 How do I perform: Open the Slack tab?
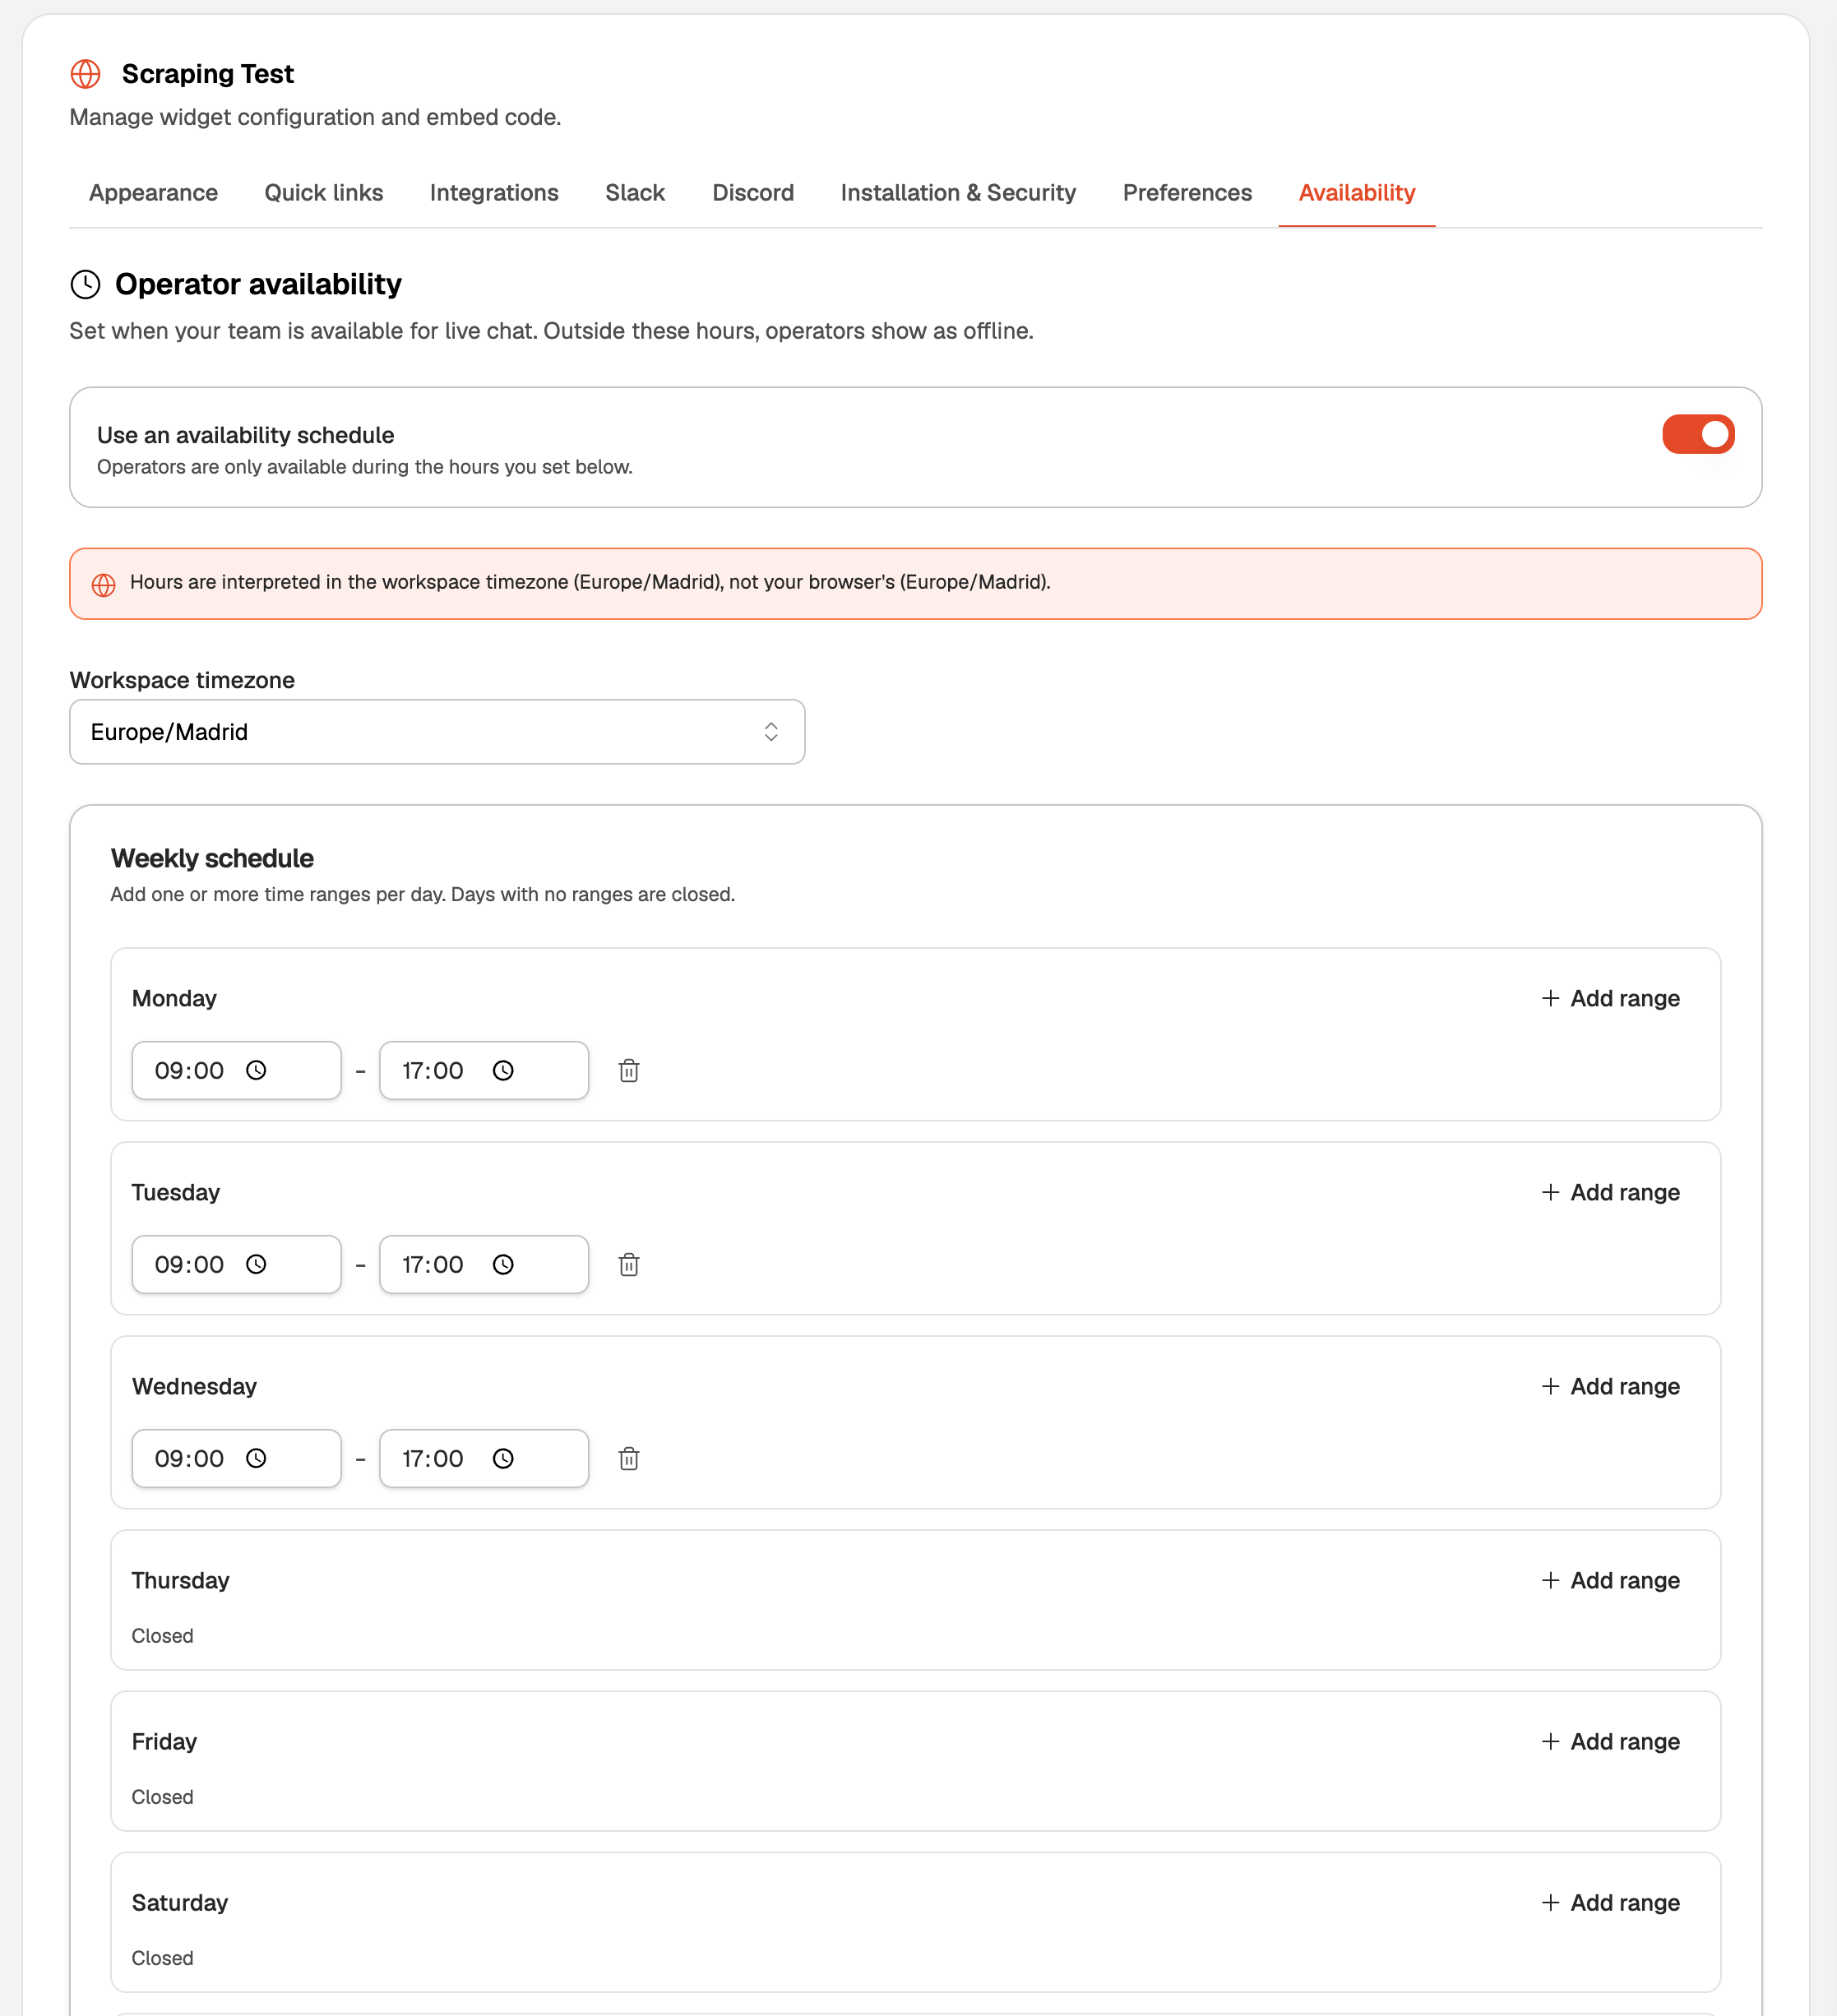635,193
